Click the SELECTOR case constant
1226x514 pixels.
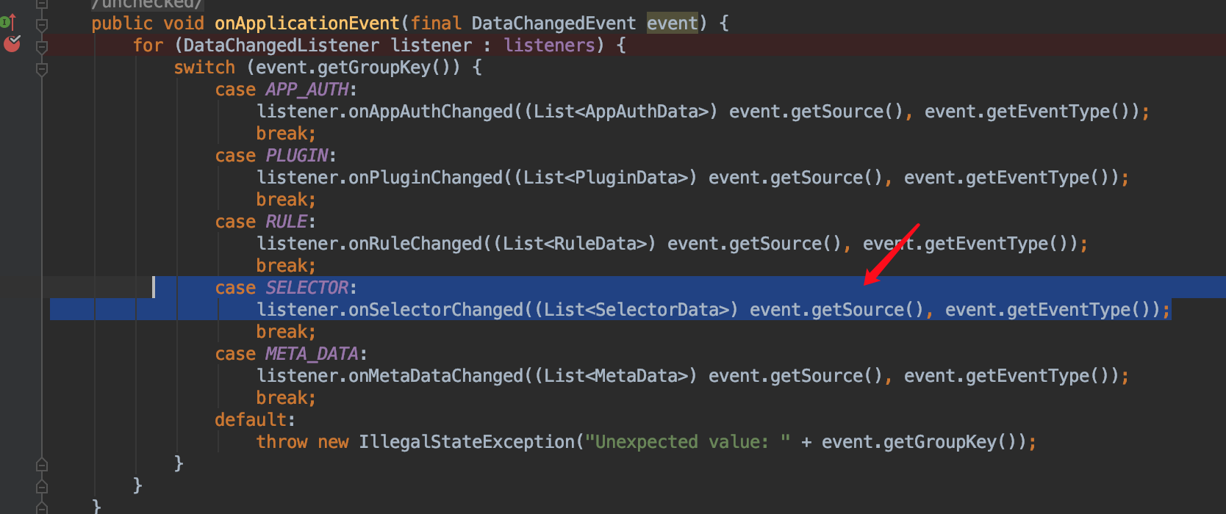307,288
